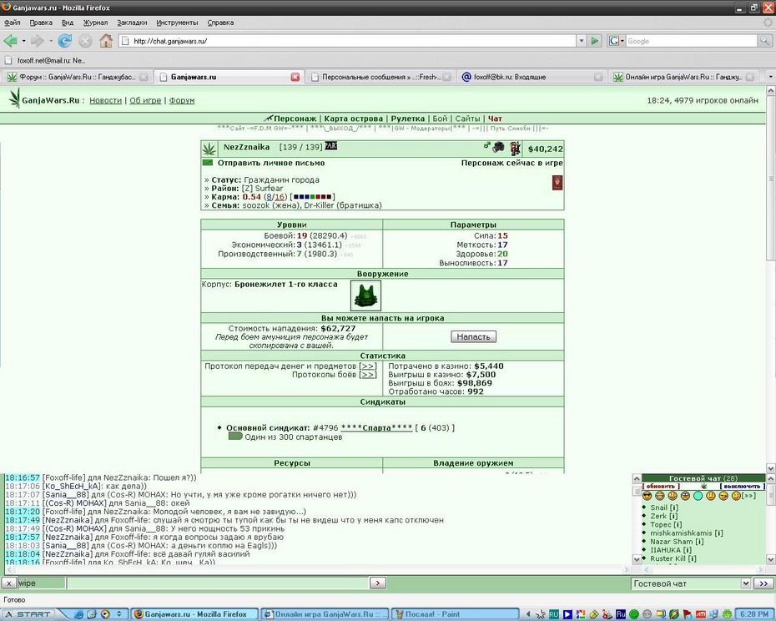Viewport: 776px width, 621px height.
Task: Click the search magnifier icon in Google box
Action: 764,41
